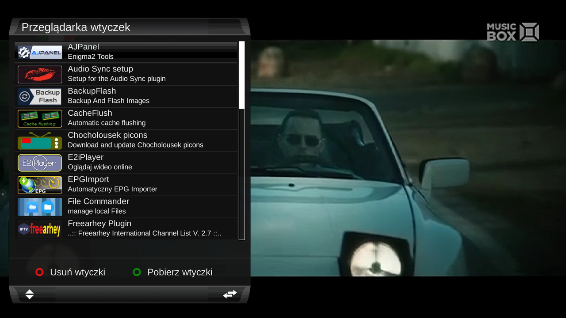Screen dimensions: 566x318
Task: Open E2iPlayer entry title
Action: pyautogui.click(x=85, y=157)
